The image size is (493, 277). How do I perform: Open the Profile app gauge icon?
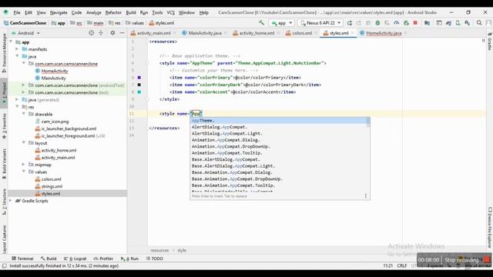point(397,23)
